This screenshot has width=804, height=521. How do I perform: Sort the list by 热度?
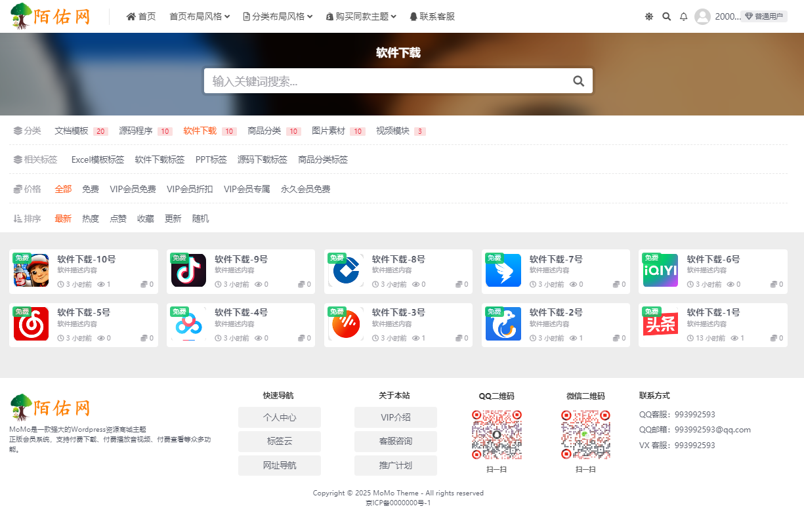[x=91, y=219]
